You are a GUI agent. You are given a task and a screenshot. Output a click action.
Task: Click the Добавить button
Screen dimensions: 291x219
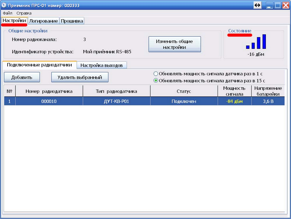coord(22,77)
